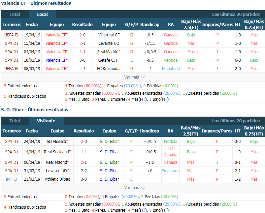Image resolution: width=265 pixels, height=213 pixels.
Task: Open the 2-2 result of Levante UD match
Action: 84,171
